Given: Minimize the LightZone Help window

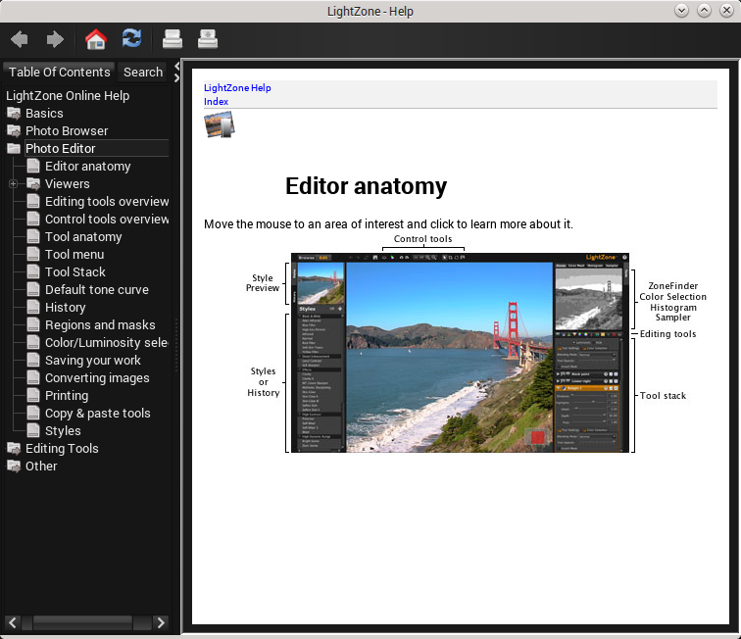Looking at the screenshot, I should click(x=681, y=11).
